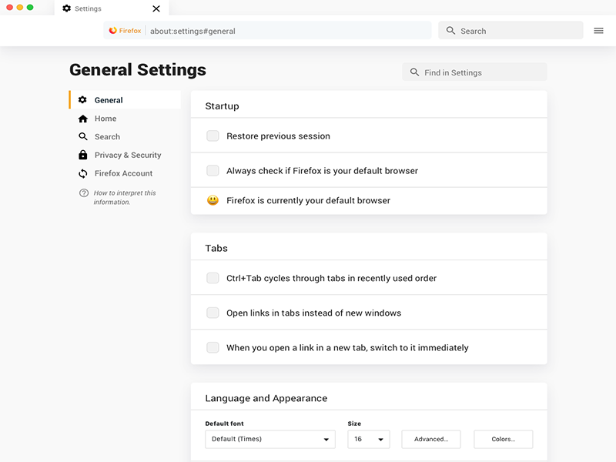Viewport: 616px width, 462px height.
Task: Open the font Size dropdown
Action: [x=369, y=439]
